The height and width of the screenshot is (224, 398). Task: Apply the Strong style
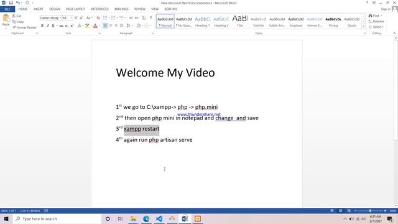coord(333,22)
